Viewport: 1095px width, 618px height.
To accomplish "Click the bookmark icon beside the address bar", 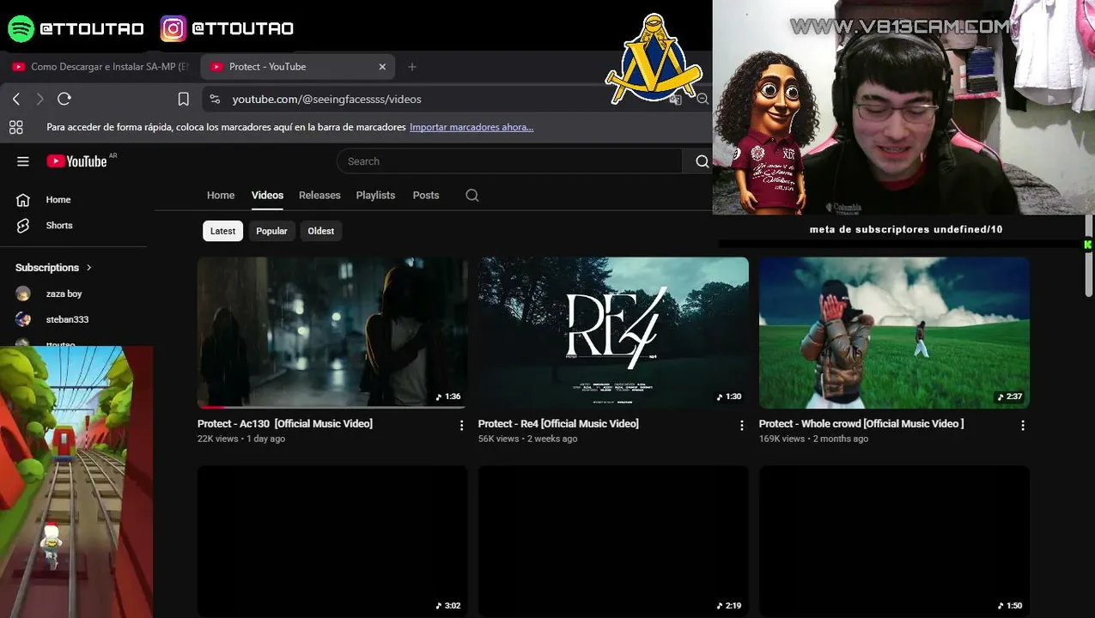I will click(183, 100).
